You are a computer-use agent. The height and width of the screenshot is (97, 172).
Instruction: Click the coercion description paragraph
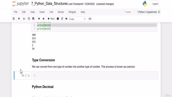[x=83, y=67]
